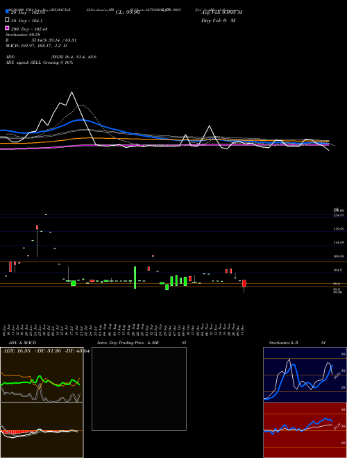
Task: Click the '(MGR) 16.4, 31.4, 43.6' ADX values
Action: pos(74,57)
